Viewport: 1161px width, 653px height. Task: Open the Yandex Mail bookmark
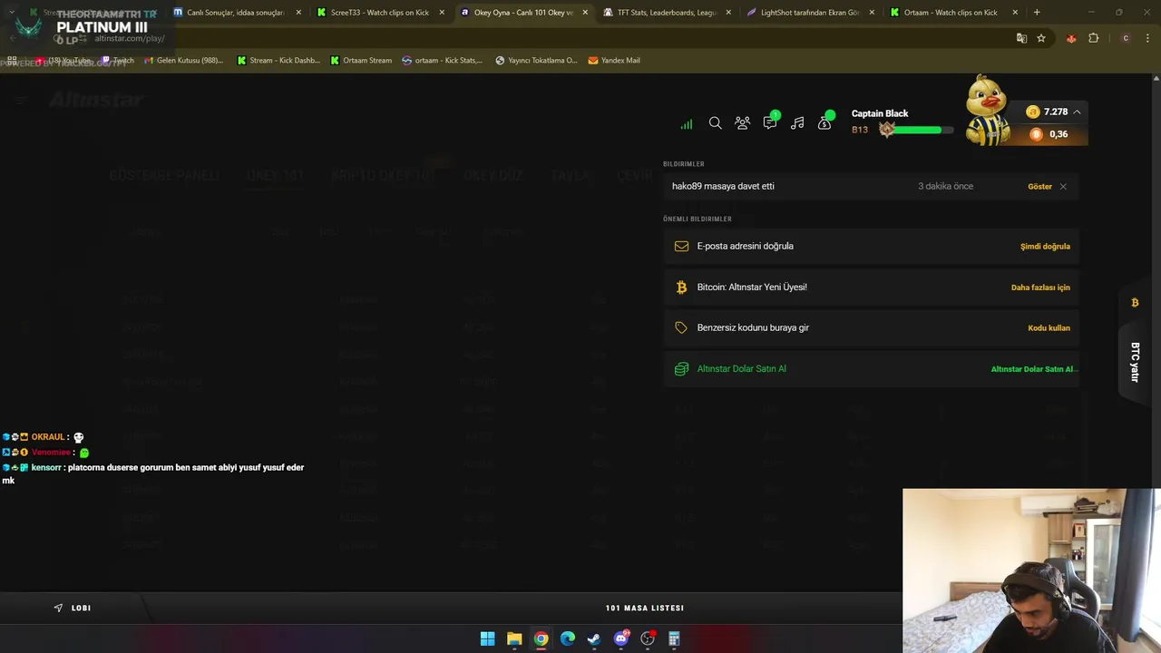coord(614,61)
